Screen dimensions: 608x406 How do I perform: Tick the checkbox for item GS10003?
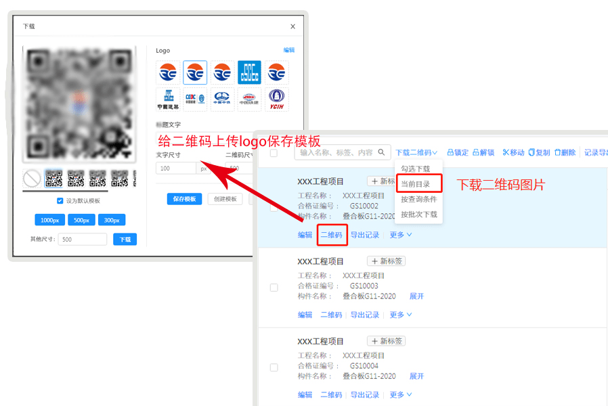click(x=274, y=288)
